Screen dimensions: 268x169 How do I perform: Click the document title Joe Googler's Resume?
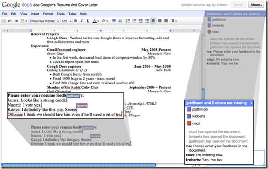coord(65,5)
